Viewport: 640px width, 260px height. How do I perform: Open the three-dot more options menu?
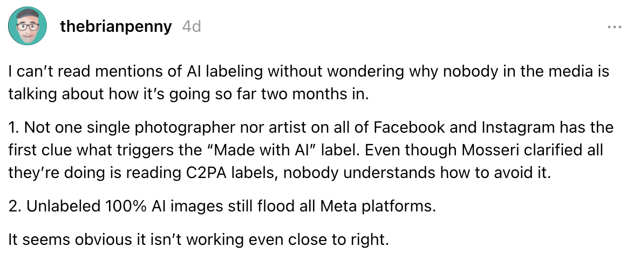[x=614, y=28]
